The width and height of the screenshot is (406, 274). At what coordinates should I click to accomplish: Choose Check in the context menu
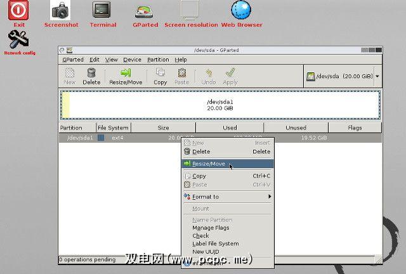coord(227,236)
